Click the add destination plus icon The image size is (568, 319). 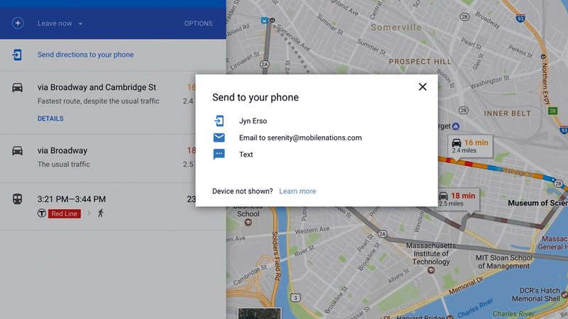click(x=18, y=23)
